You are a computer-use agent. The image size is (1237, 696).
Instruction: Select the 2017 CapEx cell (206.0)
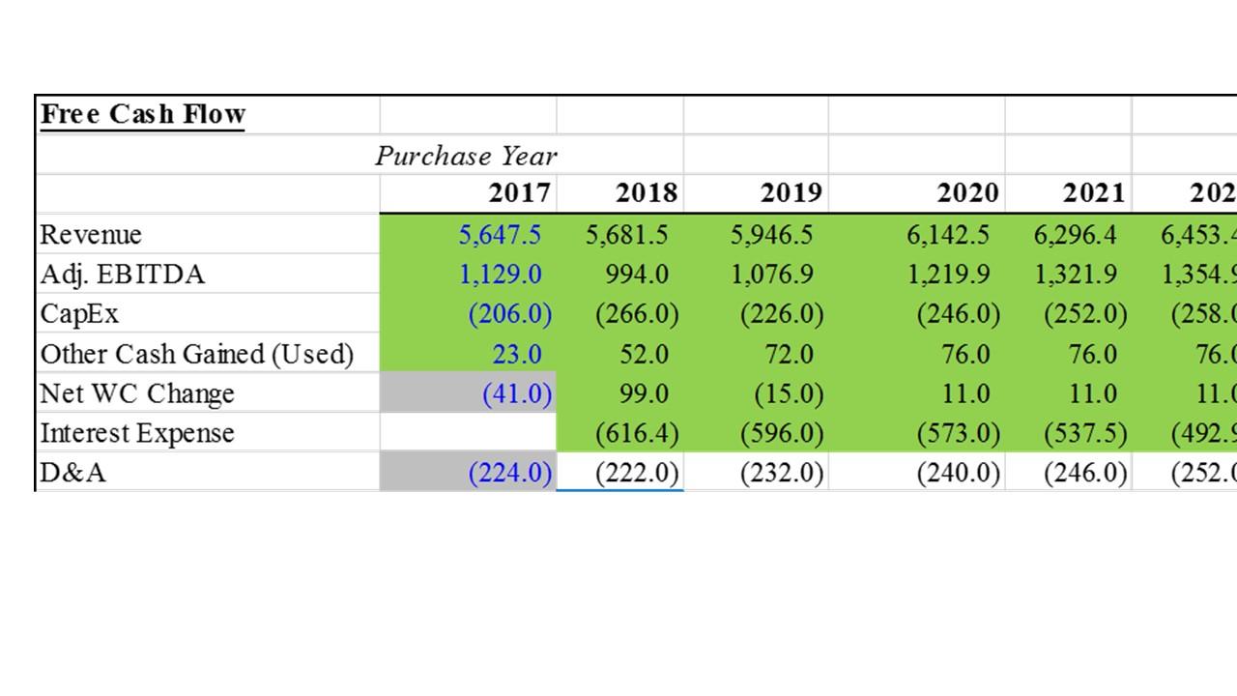click(x=468, y=313)
